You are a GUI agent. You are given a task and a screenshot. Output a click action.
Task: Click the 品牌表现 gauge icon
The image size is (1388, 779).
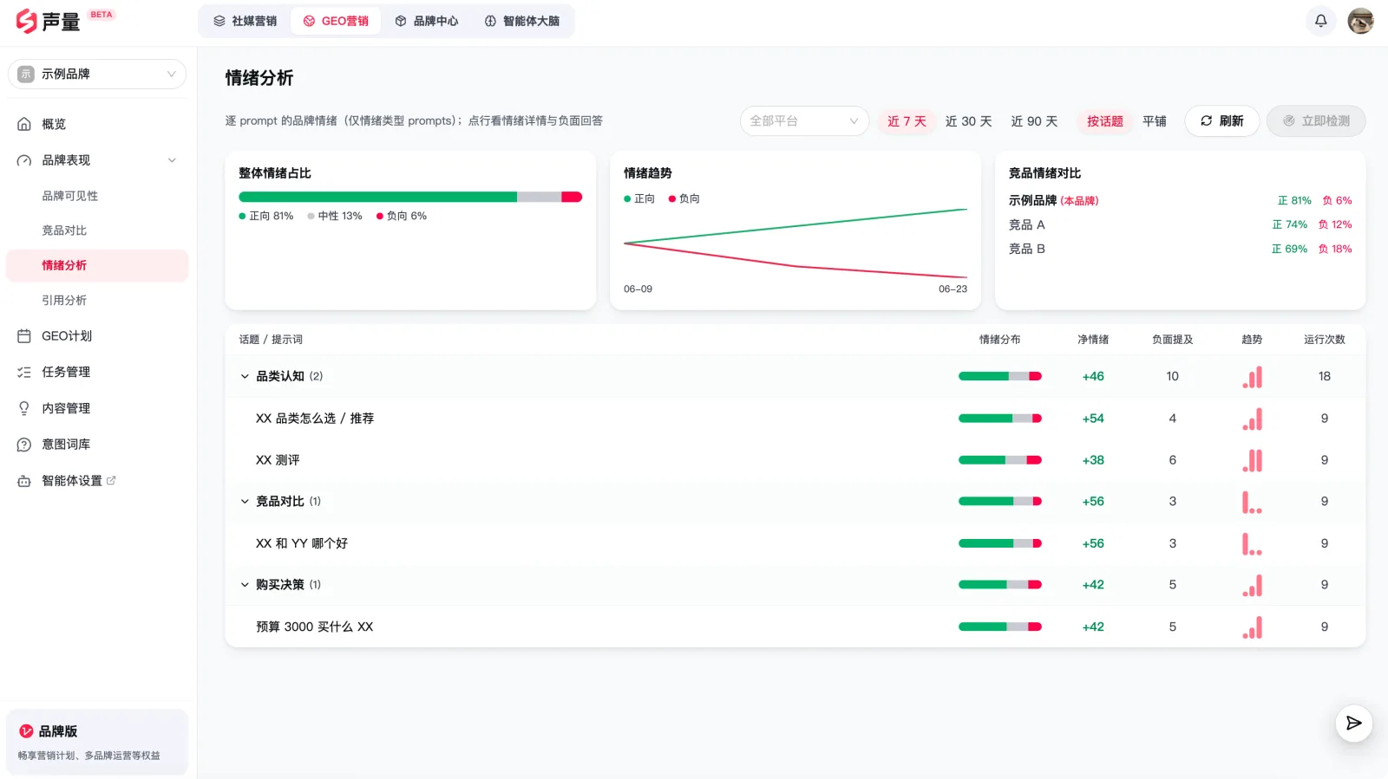coord(24,160)
